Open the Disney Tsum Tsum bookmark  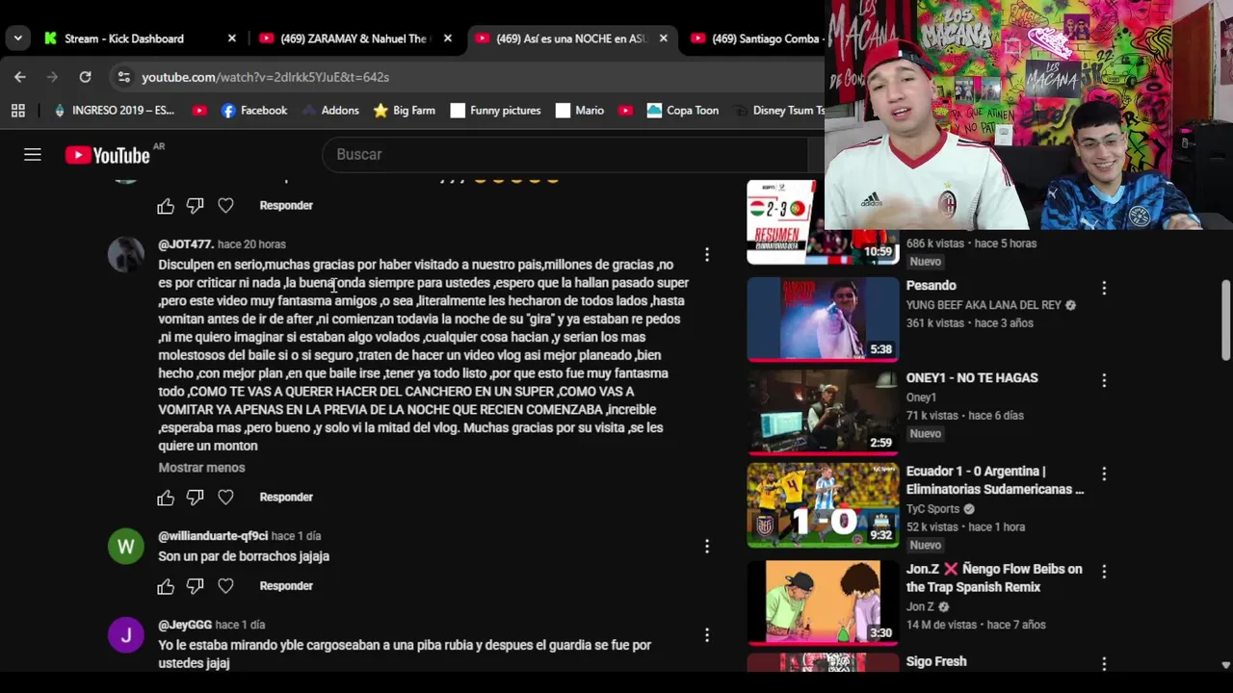(x=780, y=111)
